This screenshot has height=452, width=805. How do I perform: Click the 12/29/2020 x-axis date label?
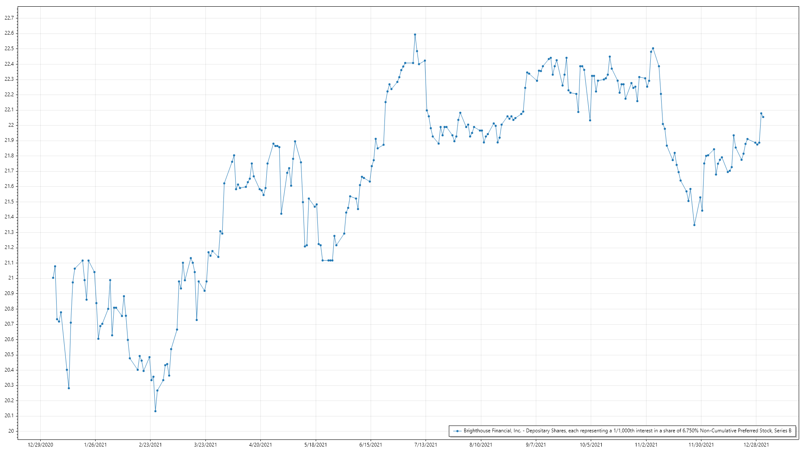[x=40, y=445]
